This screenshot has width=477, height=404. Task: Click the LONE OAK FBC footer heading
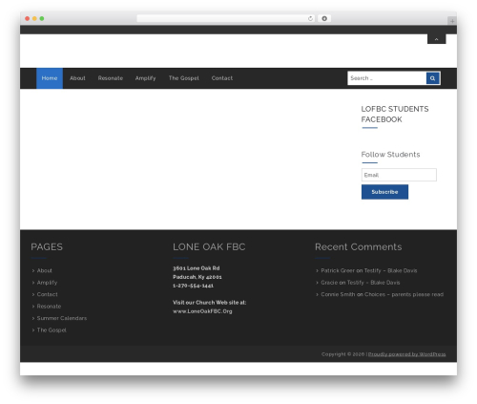pyautogui.click(x=209, y=247)
